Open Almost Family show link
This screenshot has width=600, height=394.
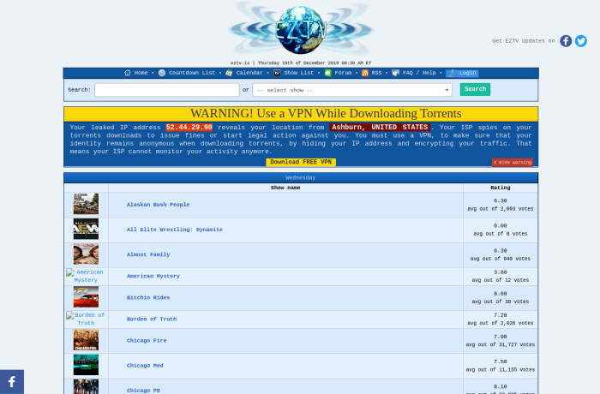click(148, 254)
